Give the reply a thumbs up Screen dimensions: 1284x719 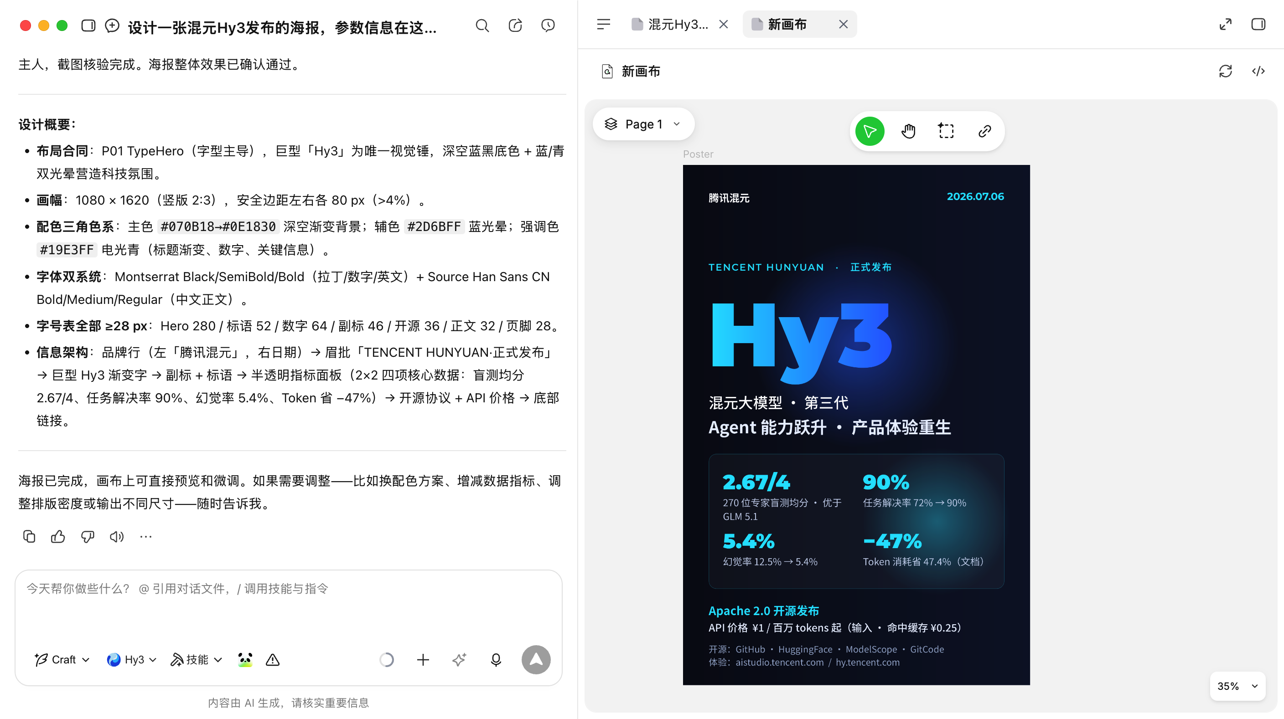pos(58,536)
